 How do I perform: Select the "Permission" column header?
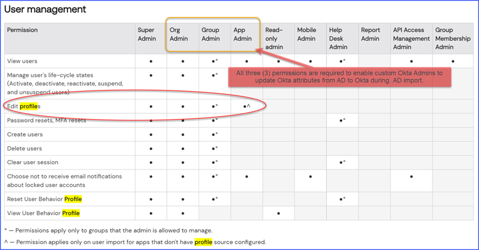pos(22,30)
